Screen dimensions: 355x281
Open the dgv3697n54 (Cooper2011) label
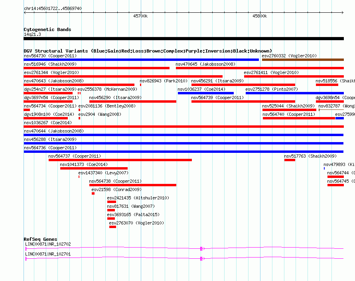tap(51, 98)
